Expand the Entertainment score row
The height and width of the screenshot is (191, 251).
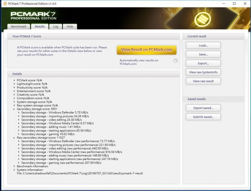pyautogui.click(x=14, y=91)
